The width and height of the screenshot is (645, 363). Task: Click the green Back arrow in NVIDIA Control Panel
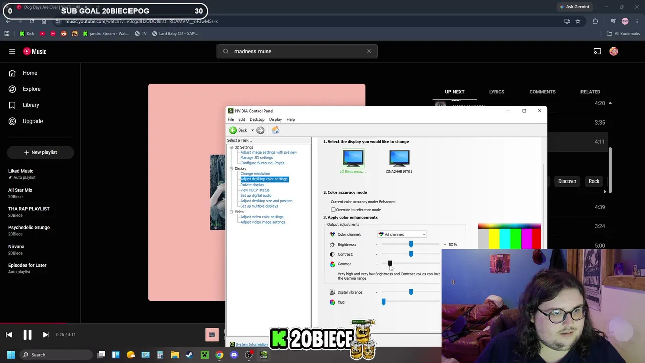(233, 130)
